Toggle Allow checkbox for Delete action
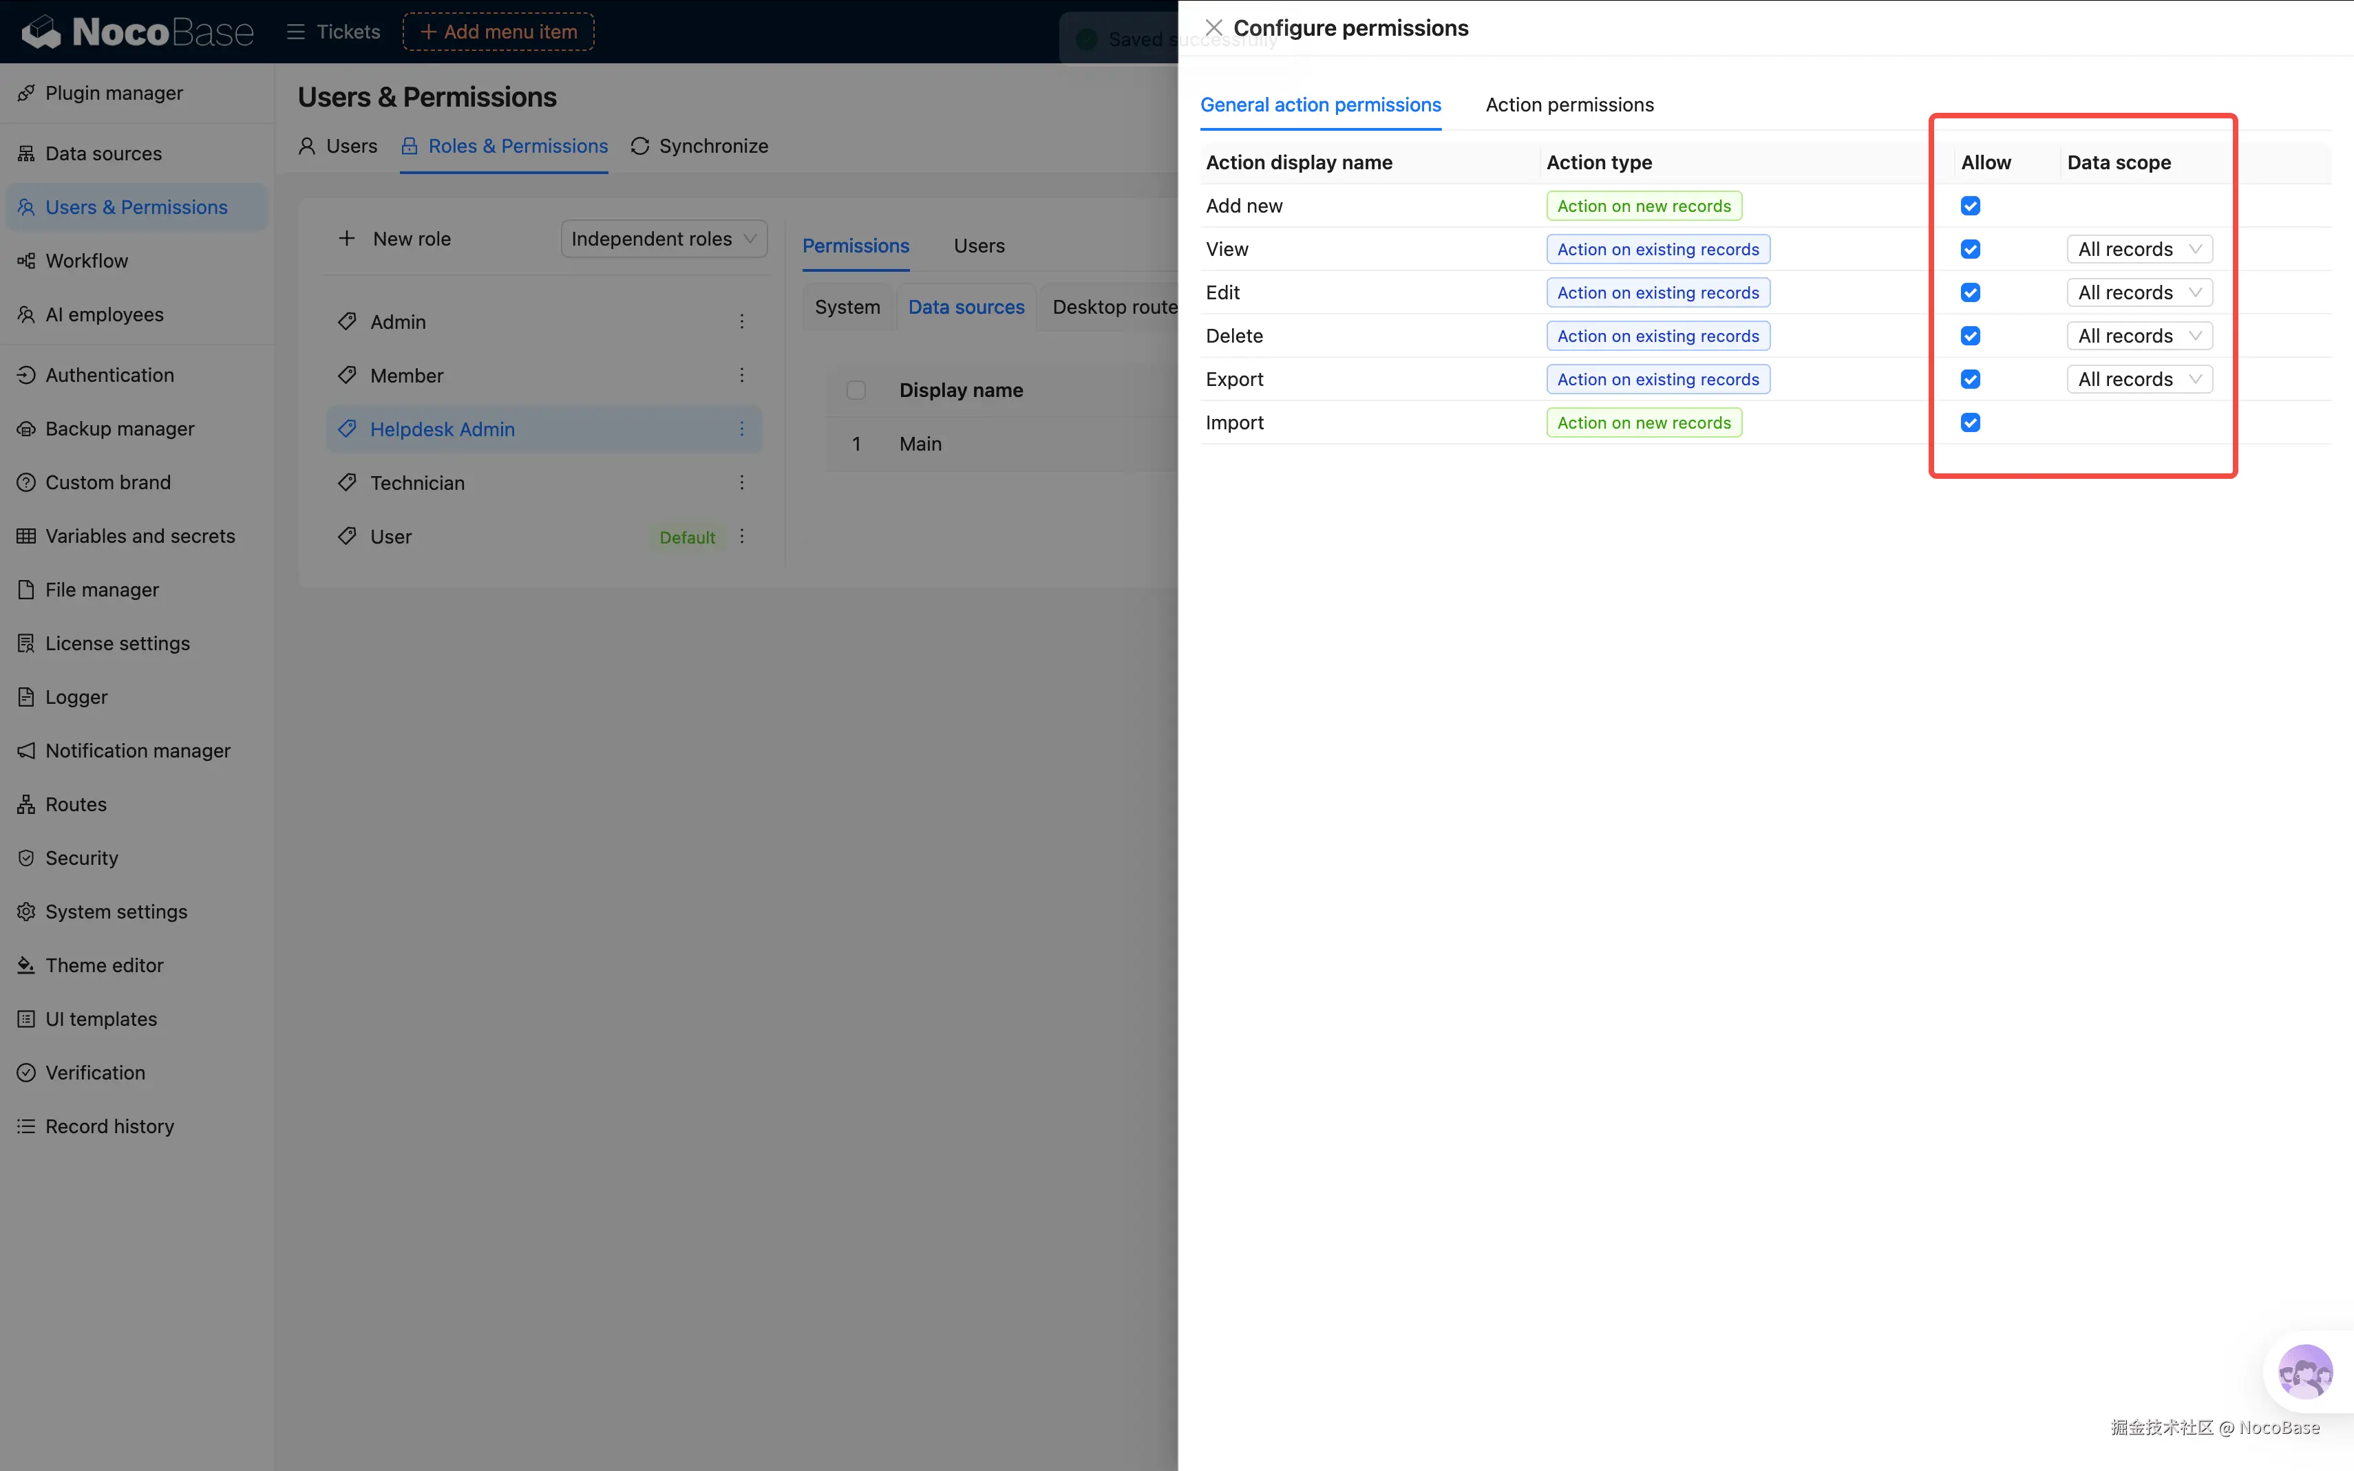 1971,336
